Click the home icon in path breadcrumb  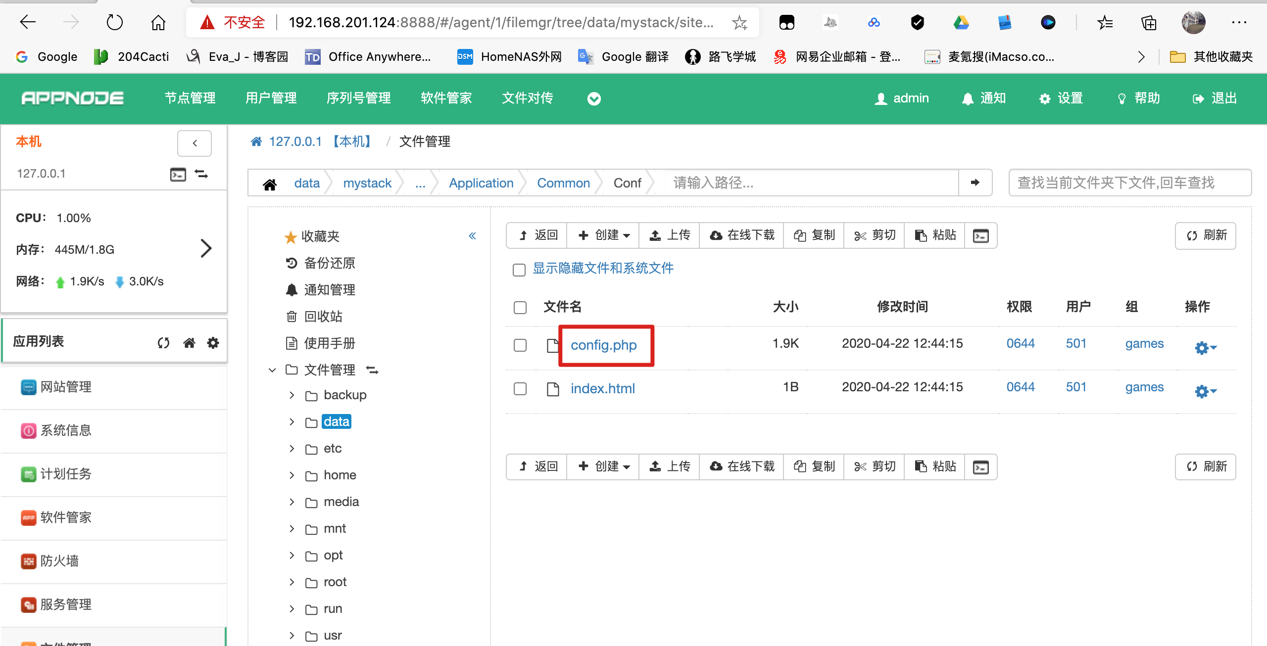[x=270, y=184]
